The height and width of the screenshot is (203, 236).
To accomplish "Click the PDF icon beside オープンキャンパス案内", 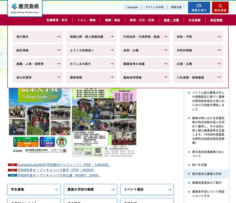I will click(12, 170).
